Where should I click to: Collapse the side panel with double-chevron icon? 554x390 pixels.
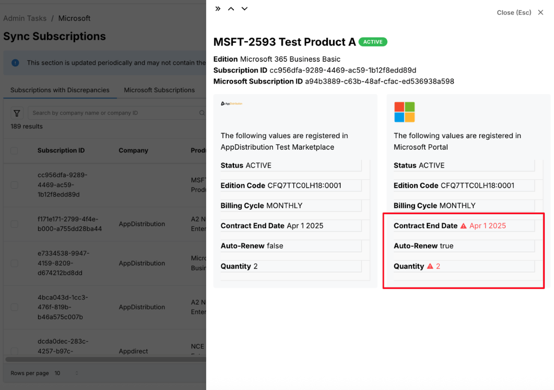pos(218,9)
